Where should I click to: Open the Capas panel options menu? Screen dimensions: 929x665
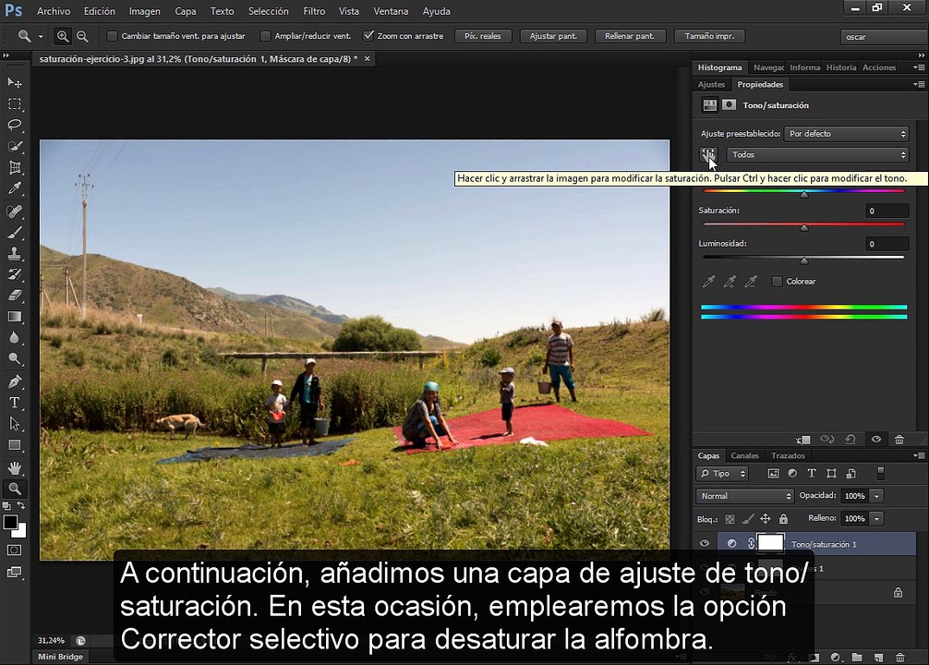[x=919, y=455]
